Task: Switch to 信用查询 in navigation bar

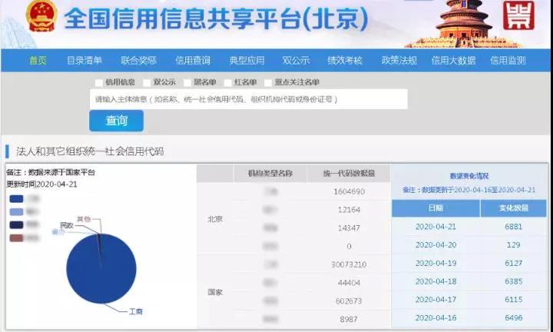Action: 193,61
